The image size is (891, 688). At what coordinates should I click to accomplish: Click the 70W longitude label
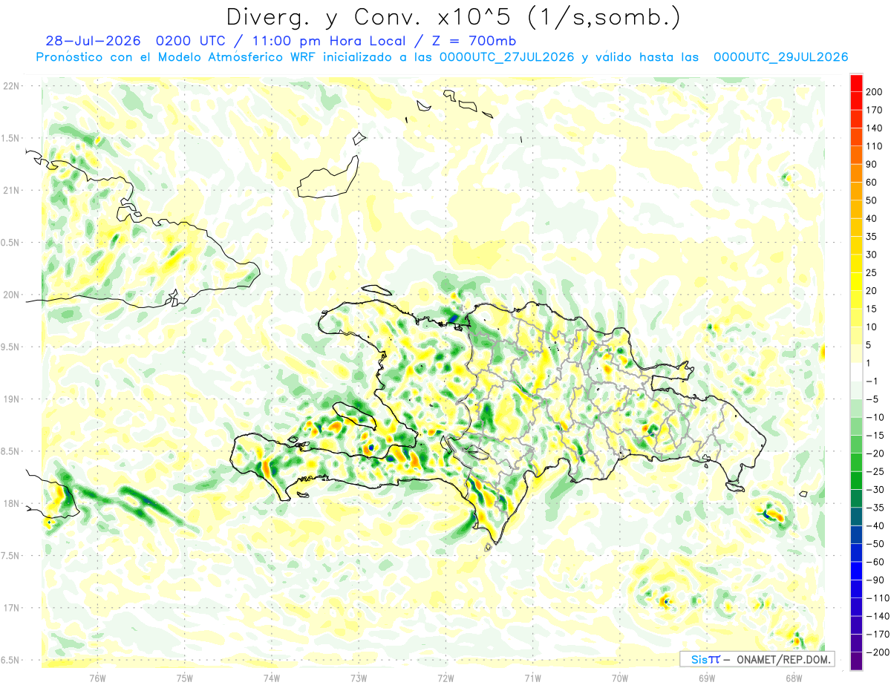coord(619,677)
